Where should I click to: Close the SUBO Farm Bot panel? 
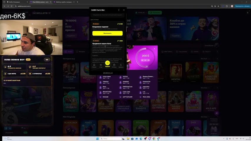[x=124, y=10]
